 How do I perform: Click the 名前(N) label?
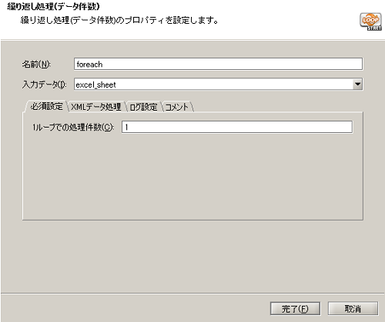pos(36,64)
